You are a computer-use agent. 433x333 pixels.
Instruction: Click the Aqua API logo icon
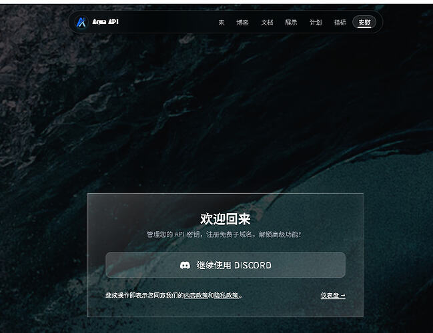[x=82, y=22]
